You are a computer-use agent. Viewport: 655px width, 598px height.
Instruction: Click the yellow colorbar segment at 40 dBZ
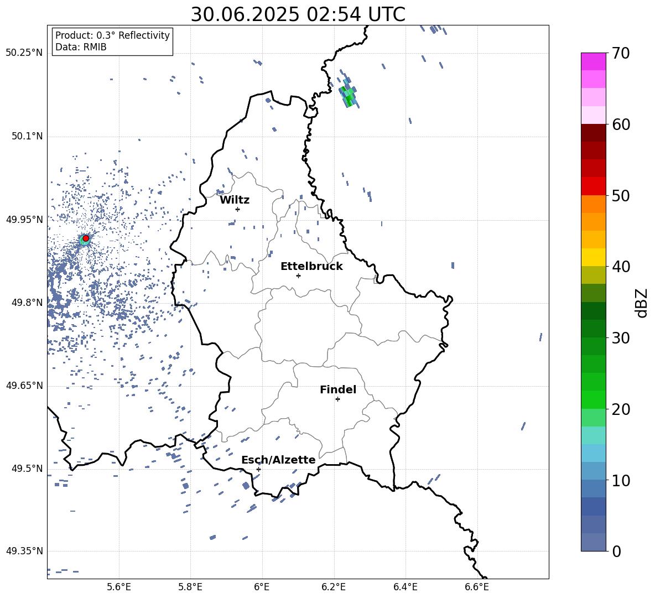click(x=593, y=257)
